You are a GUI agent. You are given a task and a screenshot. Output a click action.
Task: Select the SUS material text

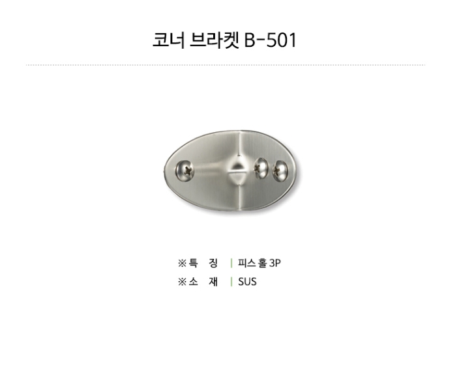(x=247, y=282)
